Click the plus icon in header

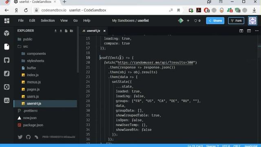click(188, 21)
